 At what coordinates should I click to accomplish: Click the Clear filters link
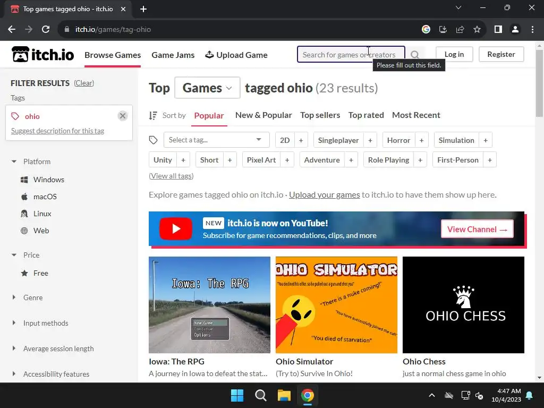click(x=83, y=83)
